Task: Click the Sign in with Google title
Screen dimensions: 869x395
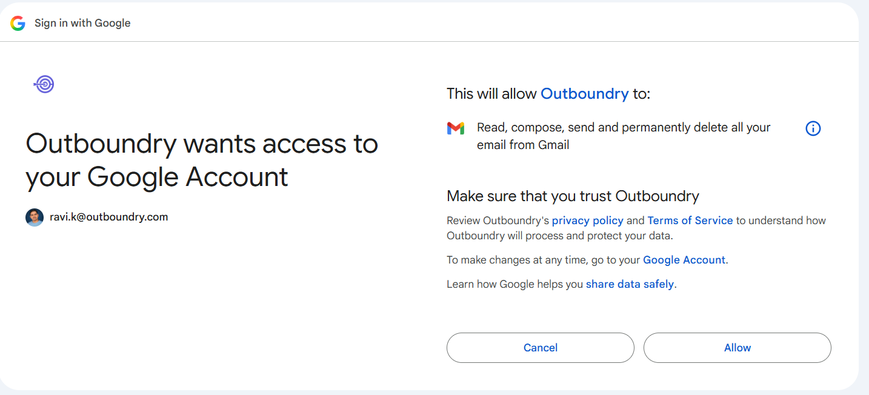Action: tap(82, 23)
